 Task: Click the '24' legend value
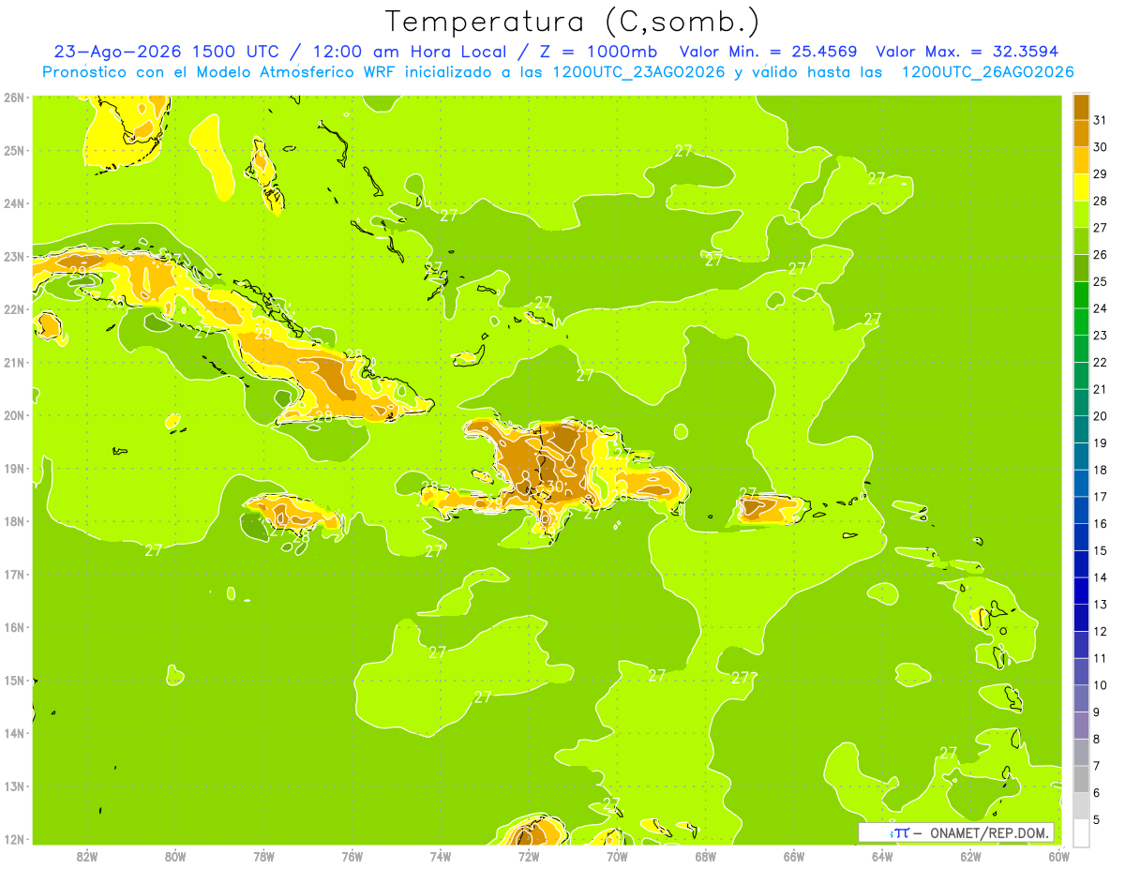(1100, 308)
